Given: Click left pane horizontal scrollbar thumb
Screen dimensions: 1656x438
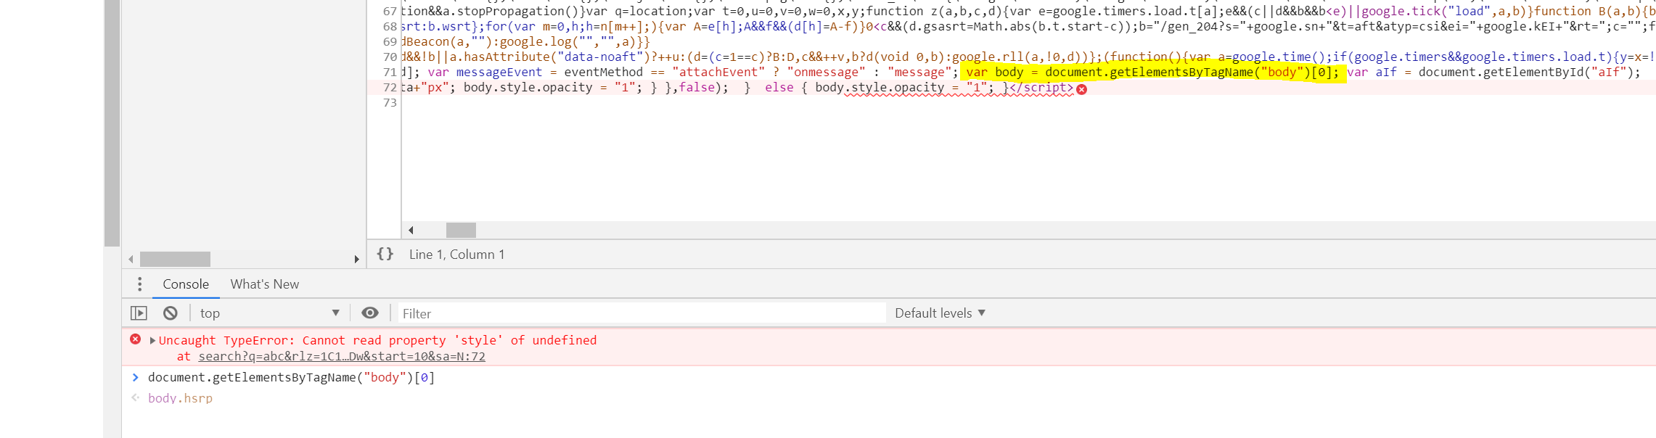Looking at the screenshot, I should (175, 259).
